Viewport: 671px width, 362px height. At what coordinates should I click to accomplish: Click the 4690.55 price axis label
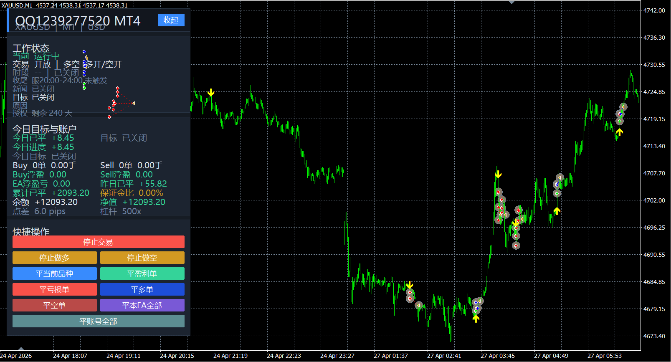(x=654, y=255)
